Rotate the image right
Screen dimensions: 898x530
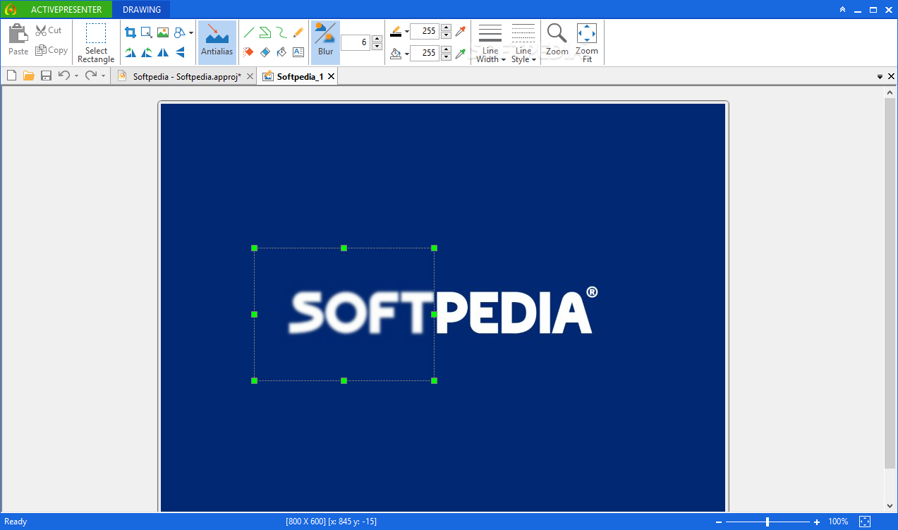[131, 52]
